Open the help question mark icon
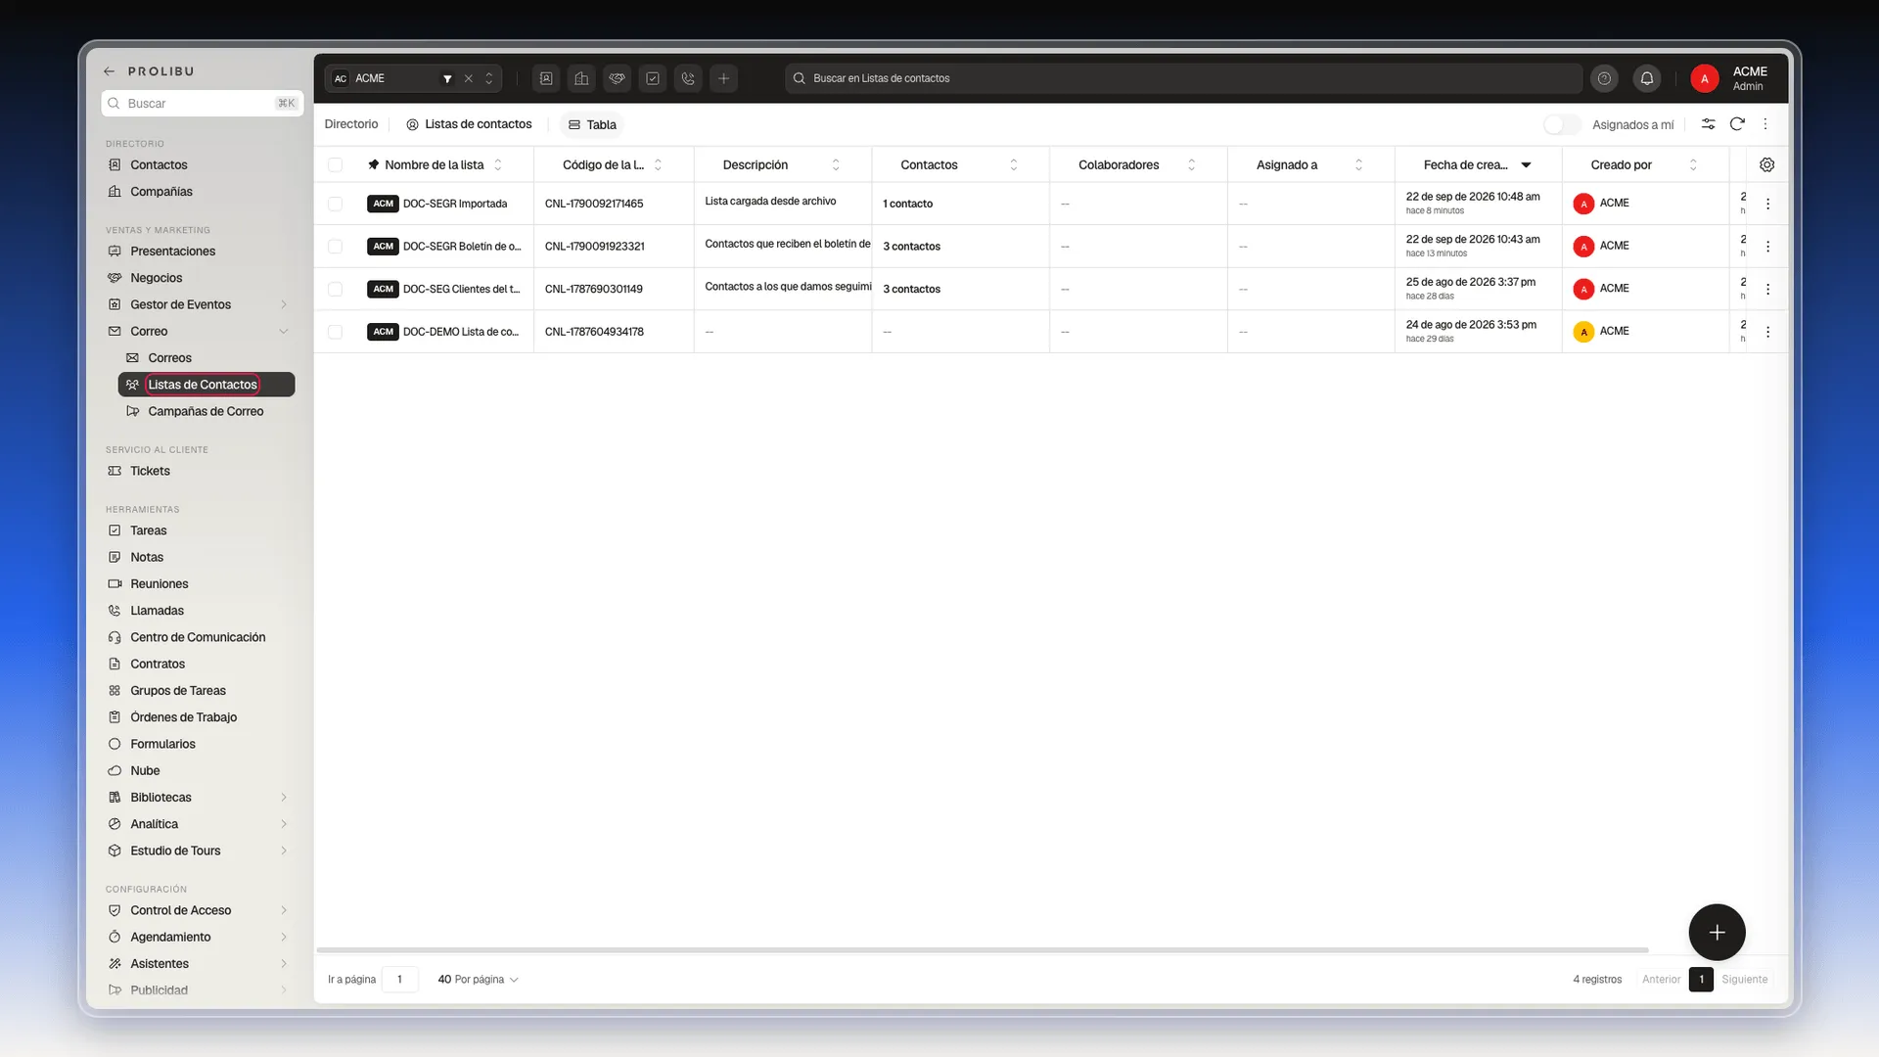 1604,78
